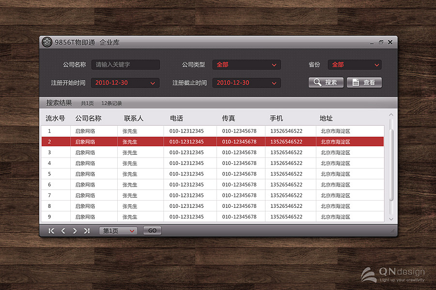436x290 pixels.
Task: Click the 搜索结果 section heading
Action: coord(59,103)
